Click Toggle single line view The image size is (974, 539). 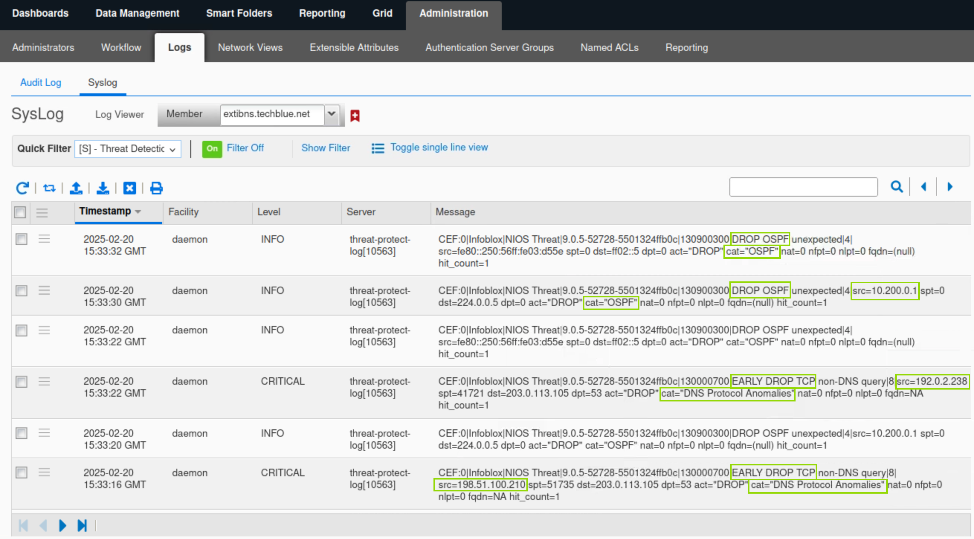click(439, 148)
